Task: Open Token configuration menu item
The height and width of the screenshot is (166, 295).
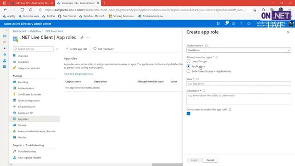Action: 29,101
